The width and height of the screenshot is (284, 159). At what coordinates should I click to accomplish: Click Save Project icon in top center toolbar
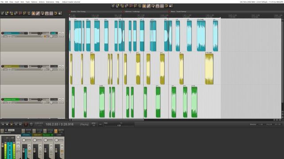click(x=122, y=6)
